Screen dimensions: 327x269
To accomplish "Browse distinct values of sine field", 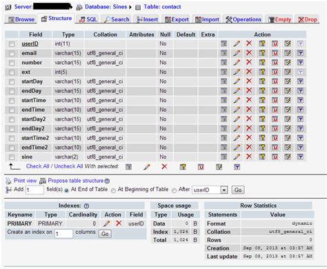I will (x=224, y=157).
